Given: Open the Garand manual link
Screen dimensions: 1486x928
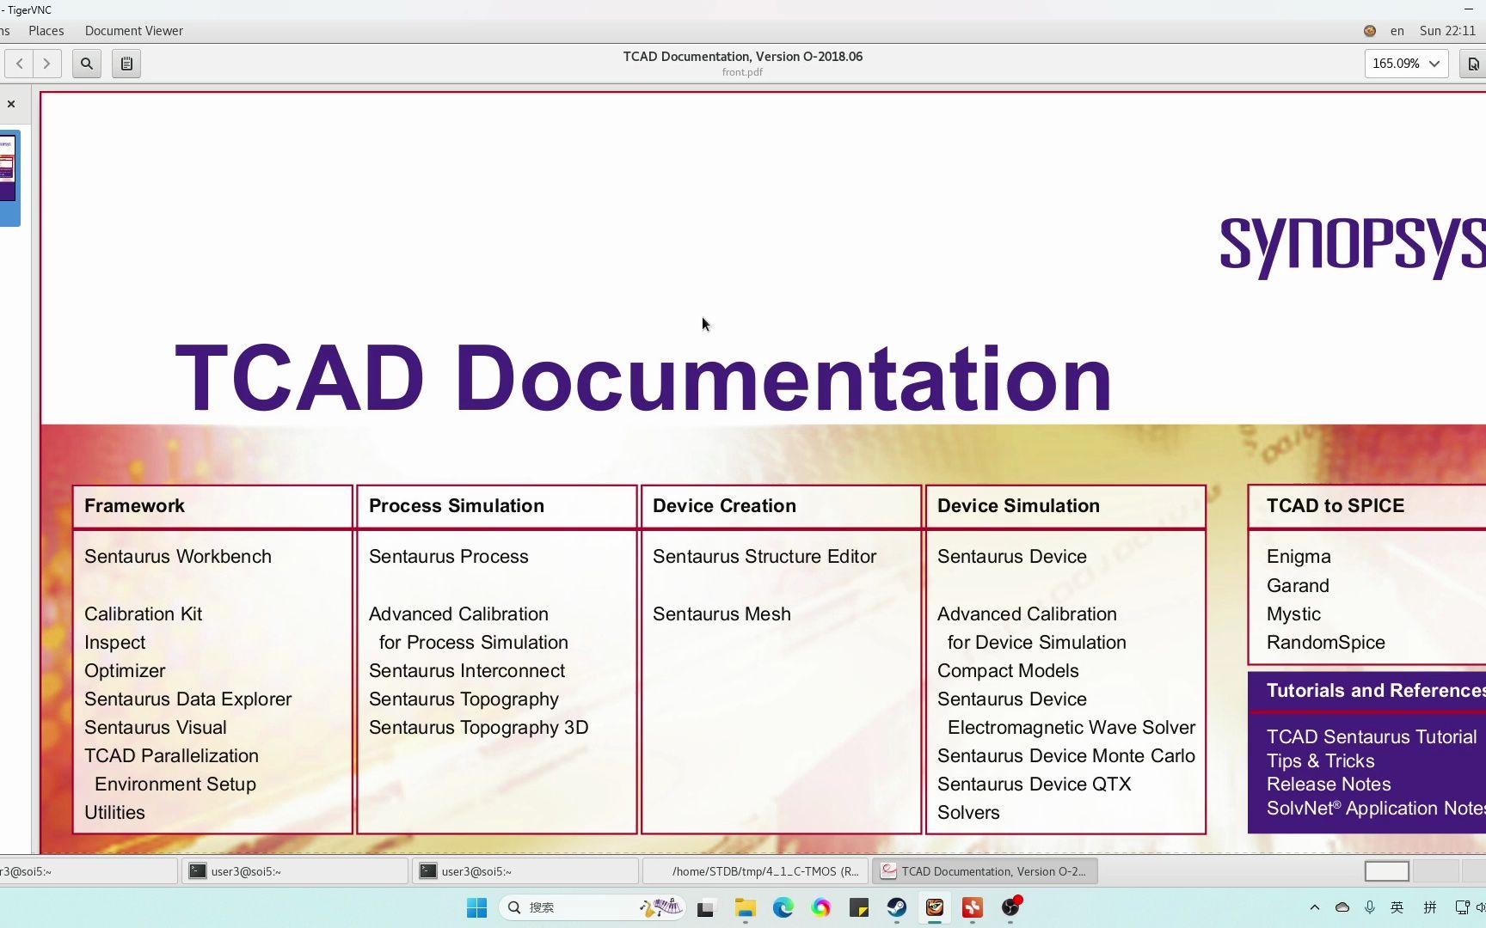Looking at the screenshot, I should (1298, 586).
